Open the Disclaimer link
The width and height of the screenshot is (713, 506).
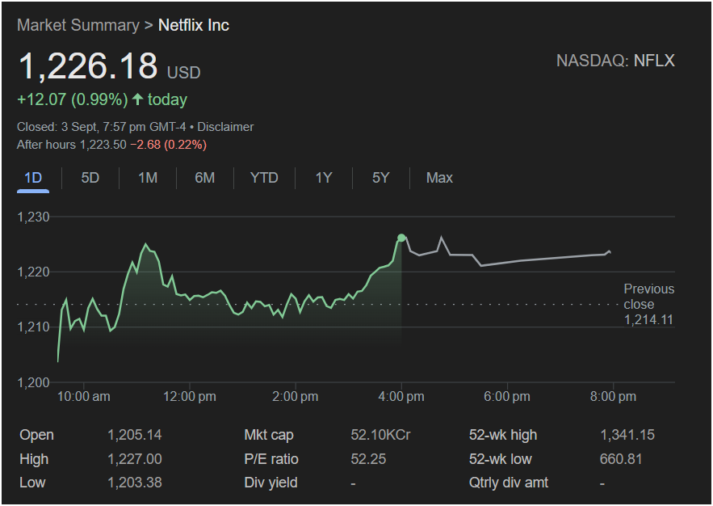coord(225,127)
